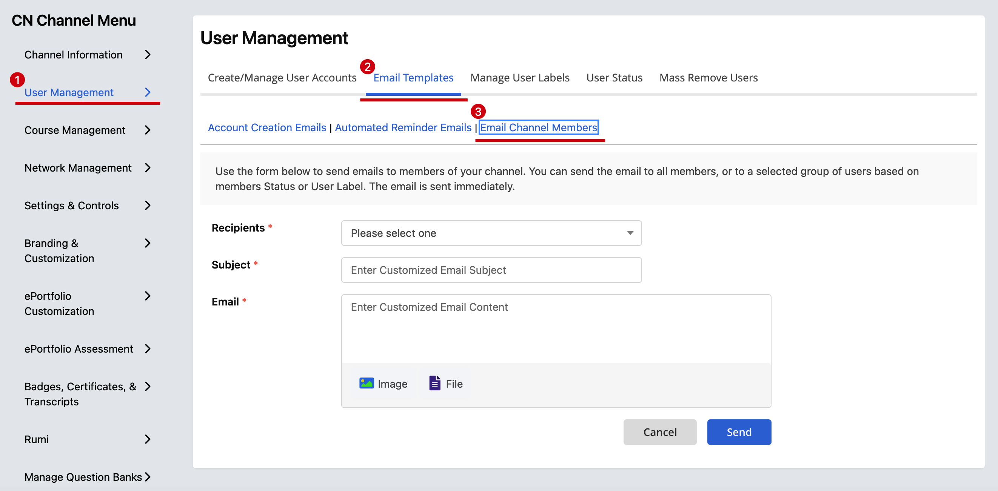Open Account Creation Emails link
Screen dimensions: 998x491
(x=267, y=127)
